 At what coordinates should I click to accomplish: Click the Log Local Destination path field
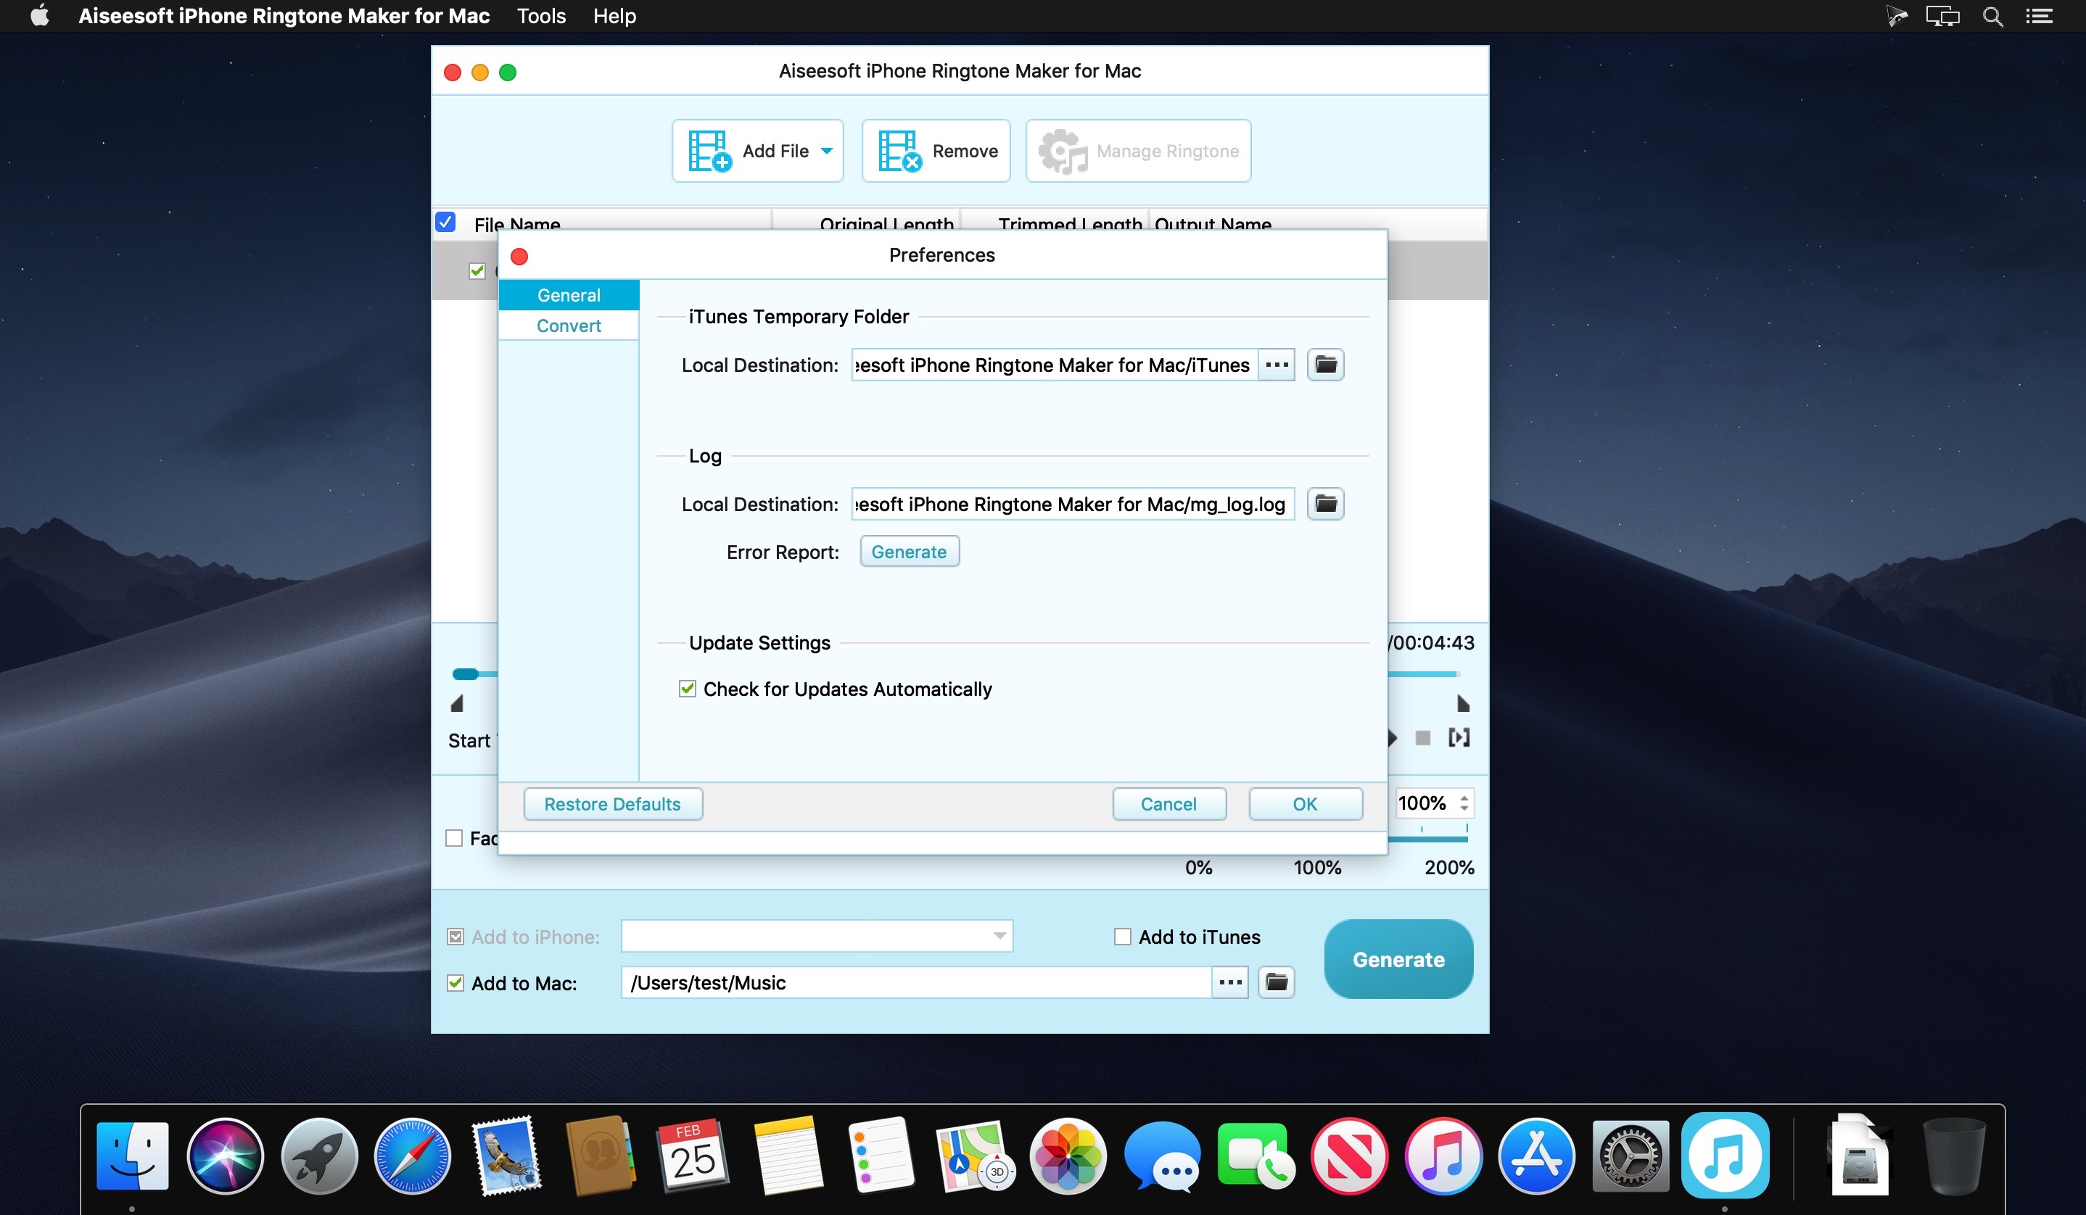[x=1072, y=504]
